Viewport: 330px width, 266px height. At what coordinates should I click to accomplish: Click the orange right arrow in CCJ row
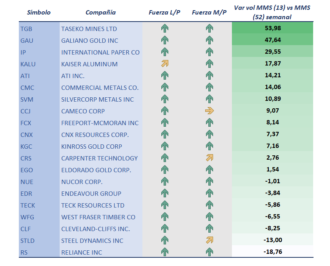(x=210, y=111)
